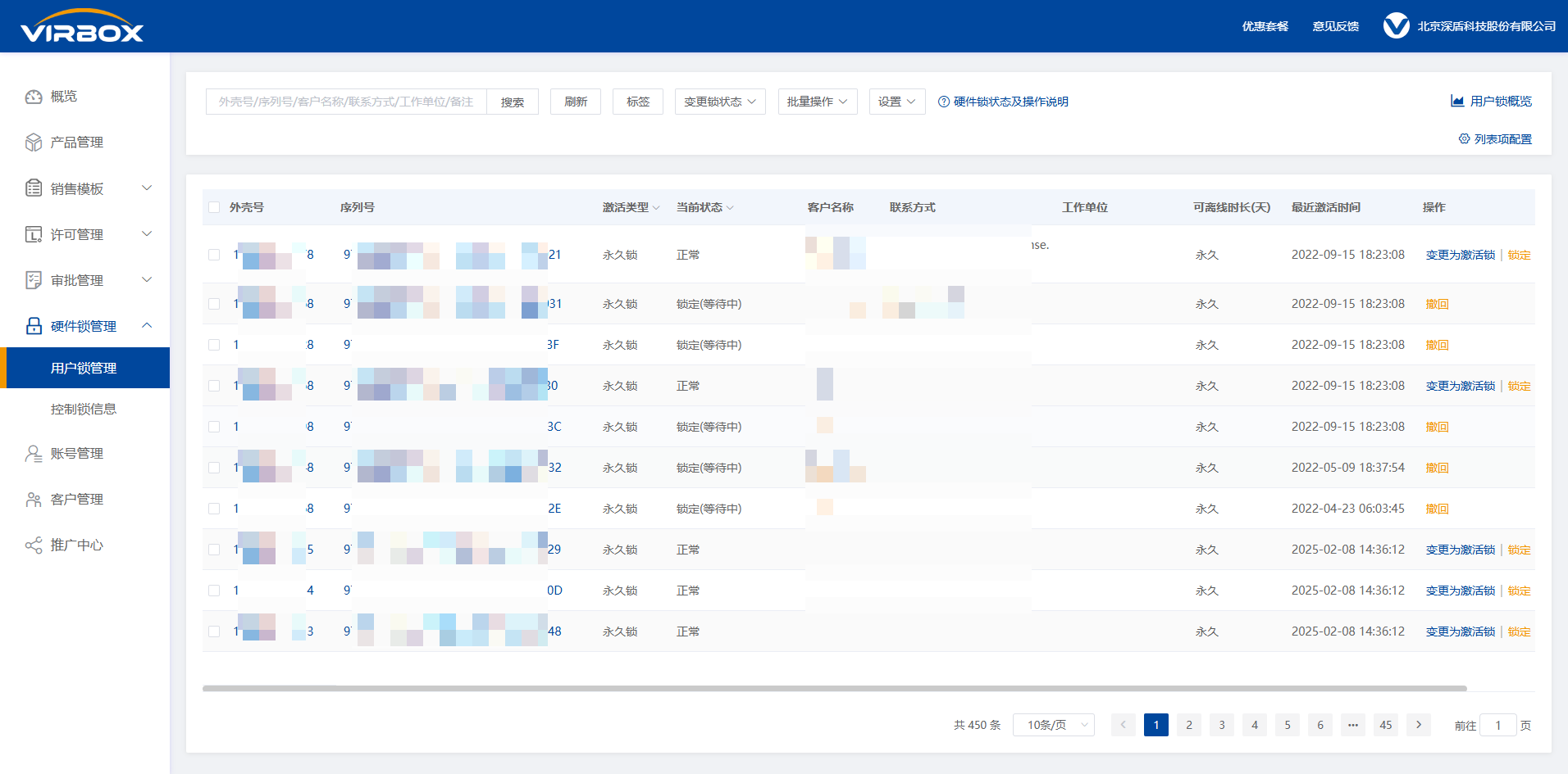
Task: Open the 当前状态 column filter
Action: [730, 208]
